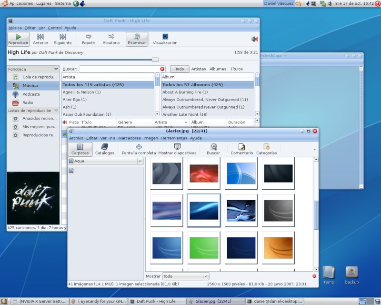
Task: Switch to NVIDIA X Server Settings taskbar item
Action: (40, 301)
